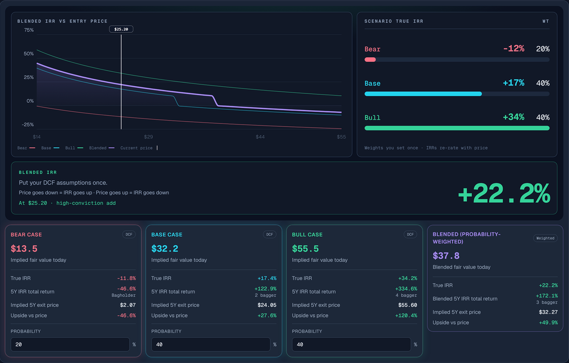Click the DCF badge on Bull Case card
The height and width of the screenshot is (363, 569).
410,235
